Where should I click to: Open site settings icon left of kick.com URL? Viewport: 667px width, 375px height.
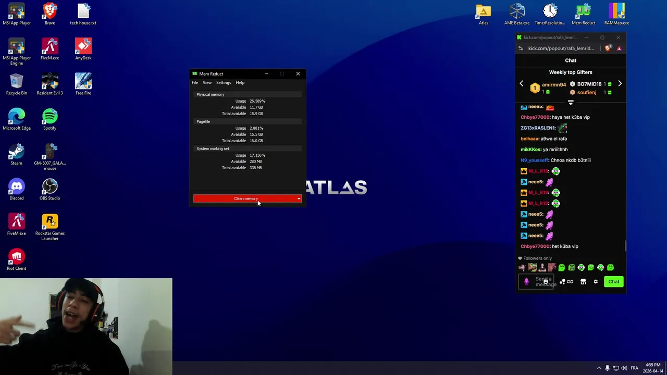tap(521, 48)
